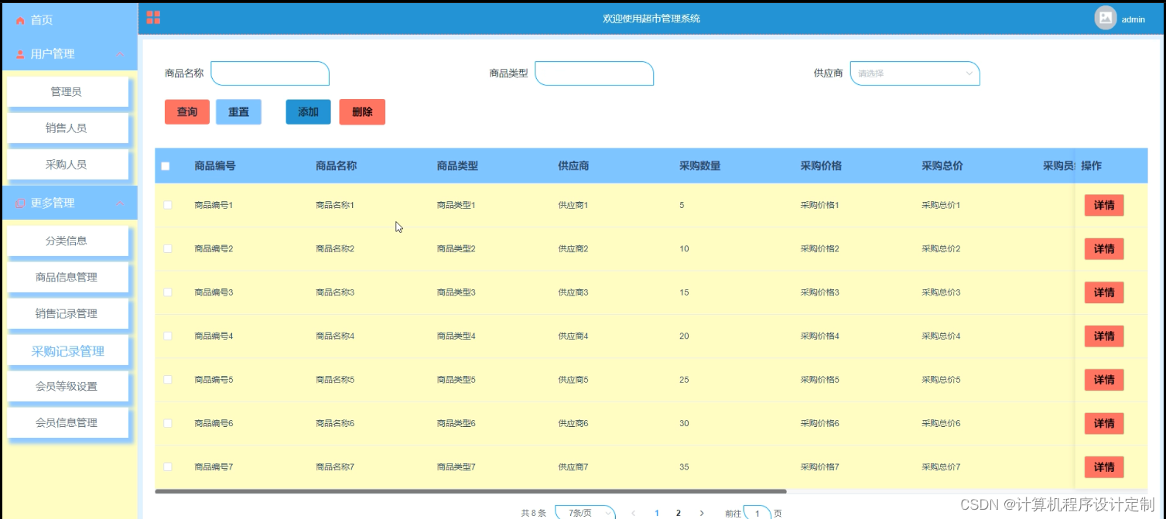Focus the 商品名称 search field
The height and width of the screenshot is (519, 1166).
pos(270,73)
